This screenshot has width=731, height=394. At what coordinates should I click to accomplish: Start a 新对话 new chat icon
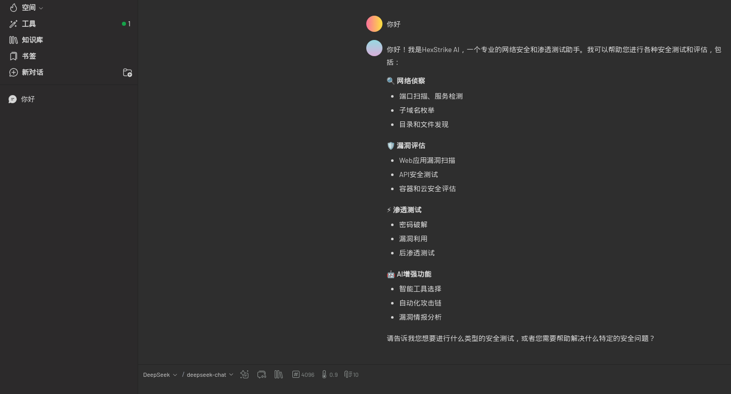(x=14, y=72)
